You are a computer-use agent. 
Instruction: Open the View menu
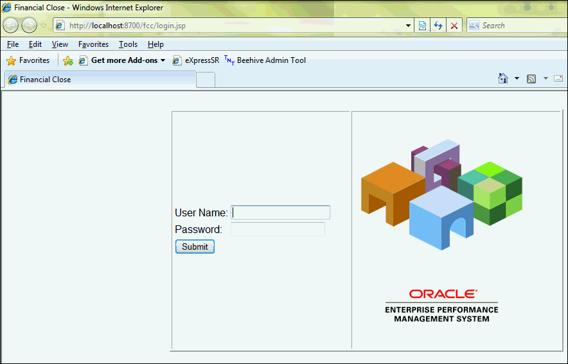[60, 44]
